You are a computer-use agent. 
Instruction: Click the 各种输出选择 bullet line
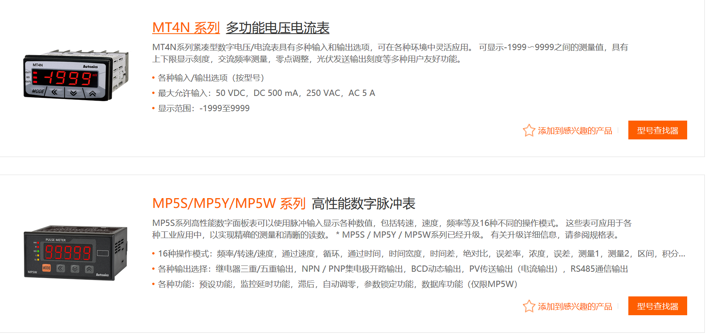click(393, 269)
